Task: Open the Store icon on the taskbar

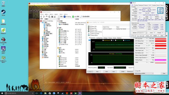Action: point(50,93)
